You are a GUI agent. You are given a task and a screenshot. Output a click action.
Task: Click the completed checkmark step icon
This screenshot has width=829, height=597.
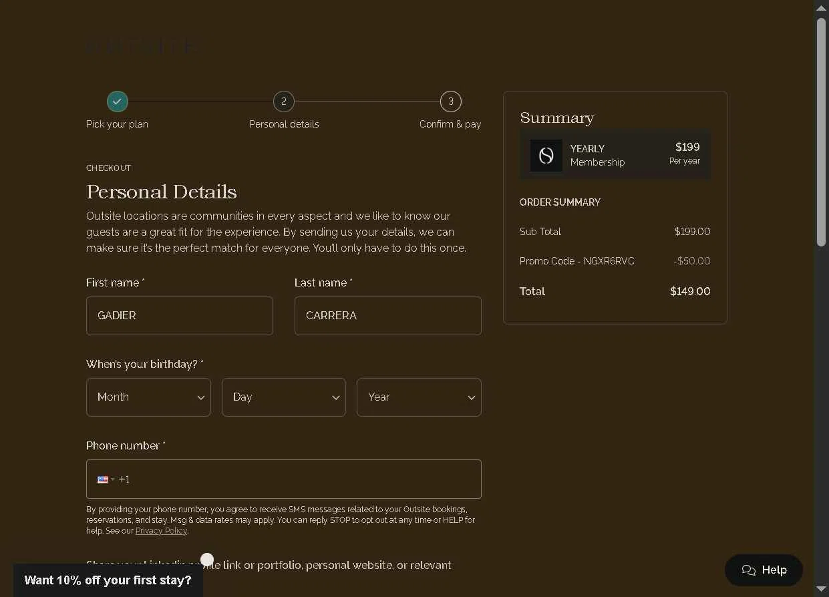point(117,102)
